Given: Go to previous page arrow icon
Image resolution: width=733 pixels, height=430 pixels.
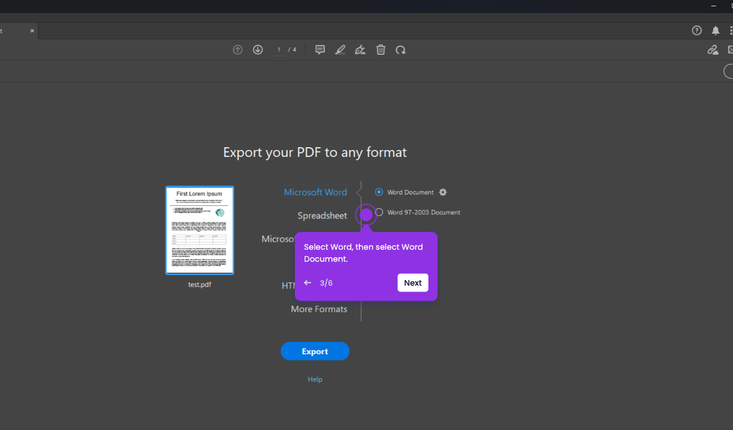Looking at the screenshot, I should pyautogui.click(x=238, y=50).
